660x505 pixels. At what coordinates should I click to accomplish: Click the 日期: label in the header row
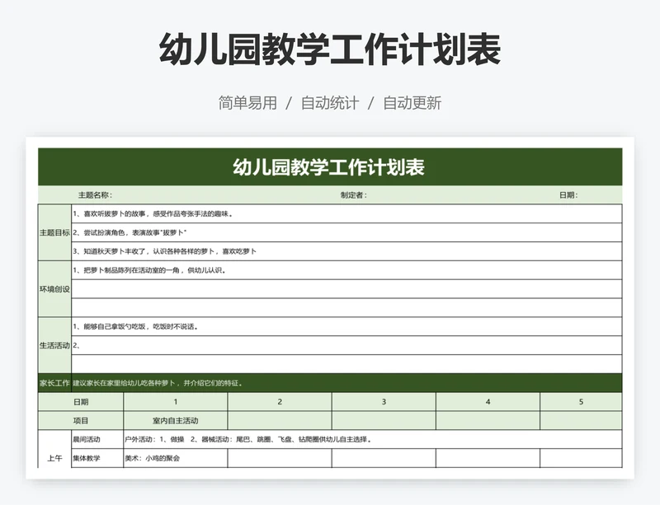(568, 195)
